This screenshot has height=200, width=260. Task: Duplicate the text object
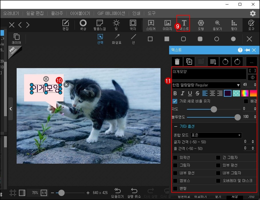(x=189, y=62)
